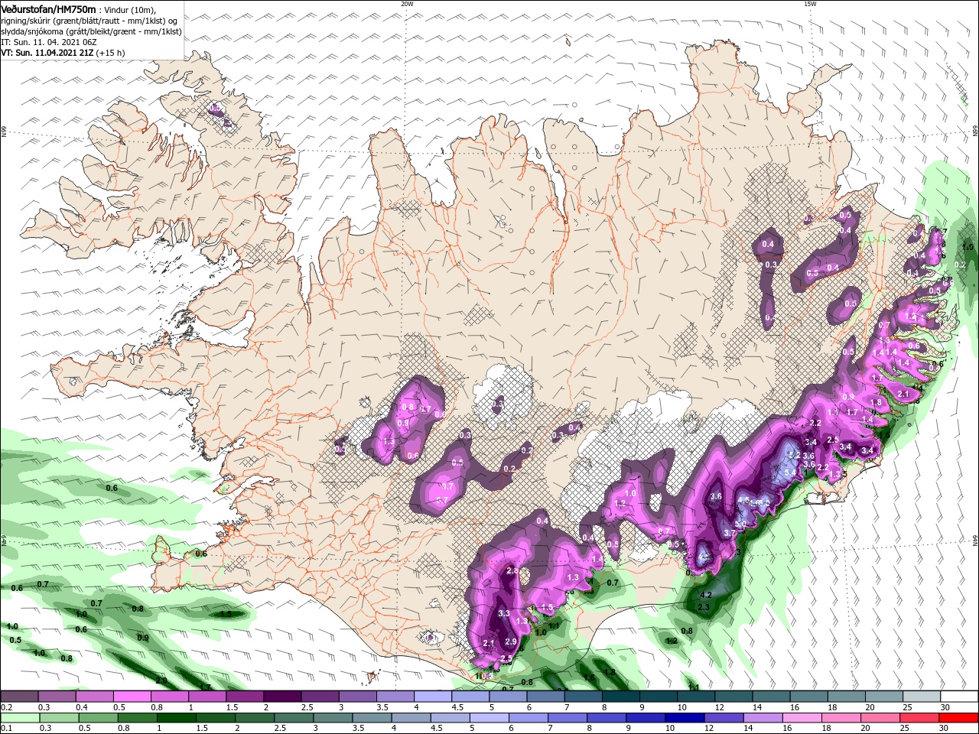Click the 'rigning/skúrir' legend description line
Screen dimensions: 979x734
(89, 21)
